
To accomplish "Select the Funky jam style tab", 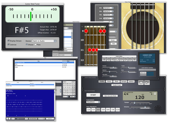I will (102, 81).
